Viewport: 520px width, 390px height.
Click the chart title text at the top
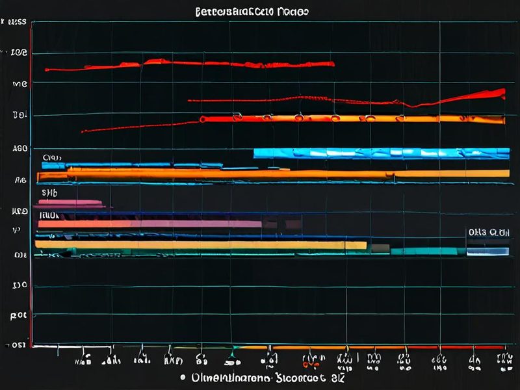pos(252,12)
